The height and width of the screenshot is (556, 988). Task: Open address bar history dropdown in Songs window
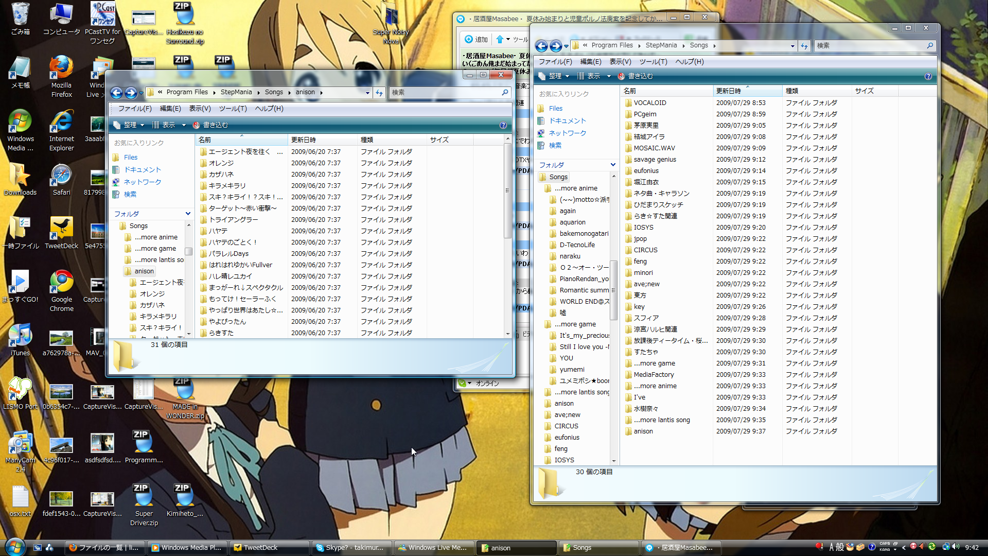click(x=792, y=46)
